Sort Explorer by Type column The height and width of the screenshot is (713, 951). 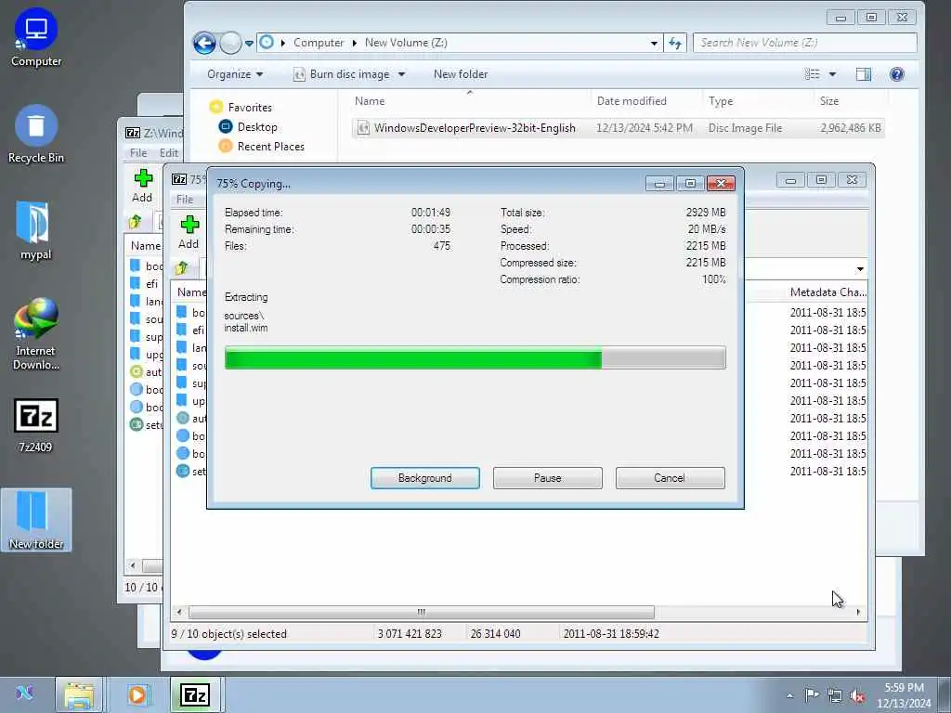pyautogui.click(x=758, y=101)
